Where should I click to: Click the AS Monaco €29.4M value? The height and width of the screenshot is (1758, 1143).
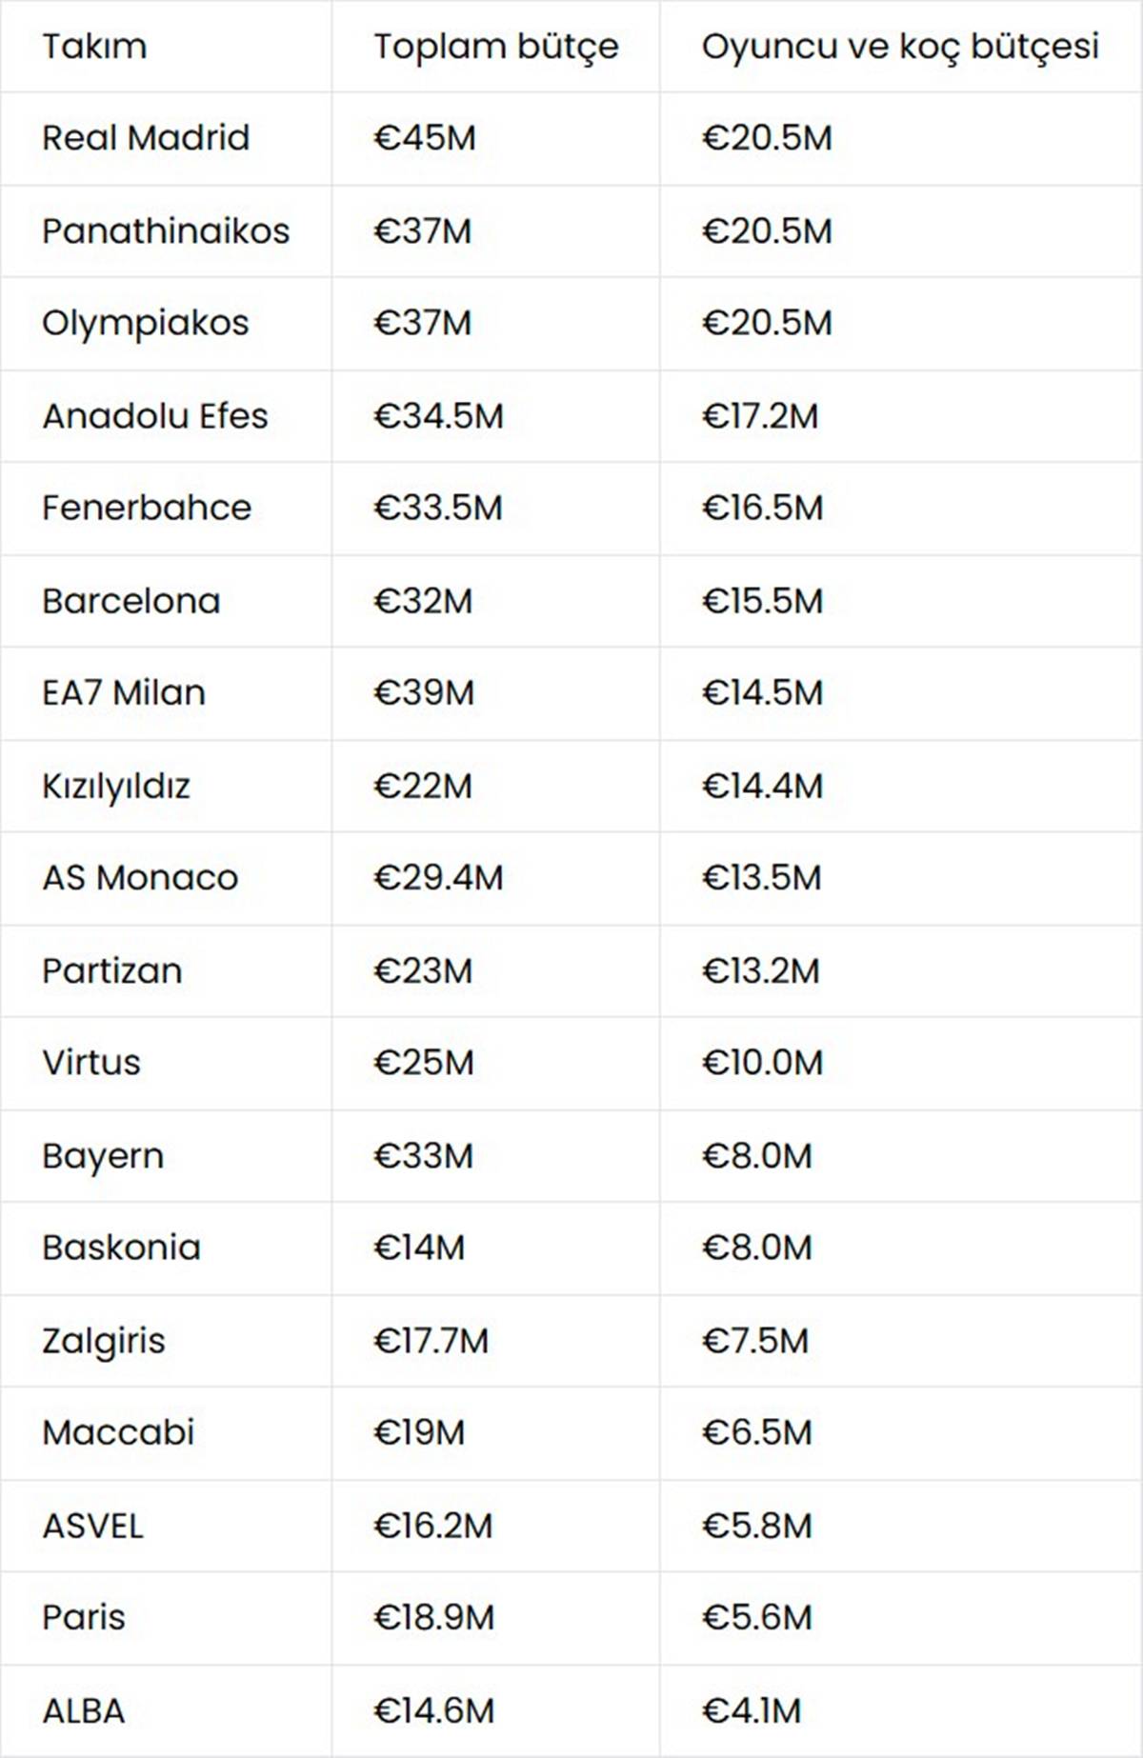pos(438,878)
